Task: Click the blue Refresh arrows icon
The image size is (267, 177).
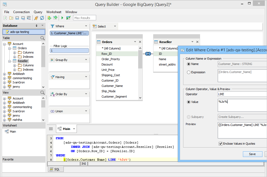Action: tap(42, 18)
